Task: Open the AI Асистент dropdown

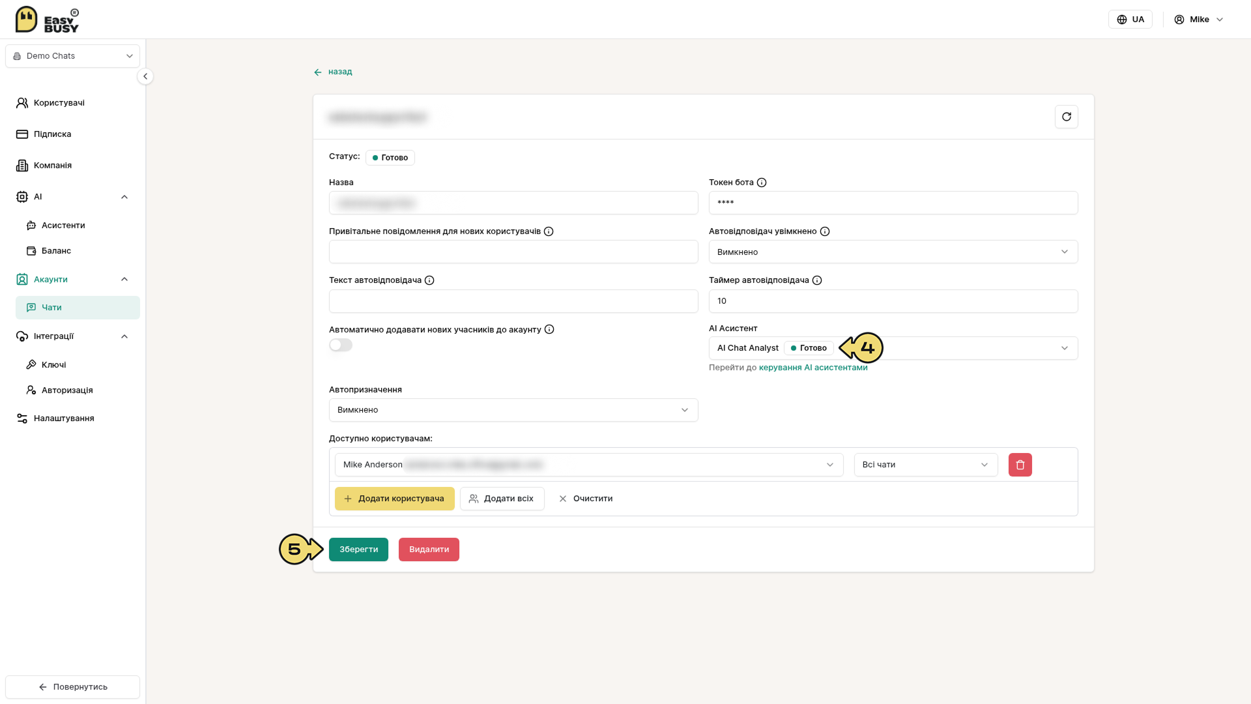Action: pos(893,348)
